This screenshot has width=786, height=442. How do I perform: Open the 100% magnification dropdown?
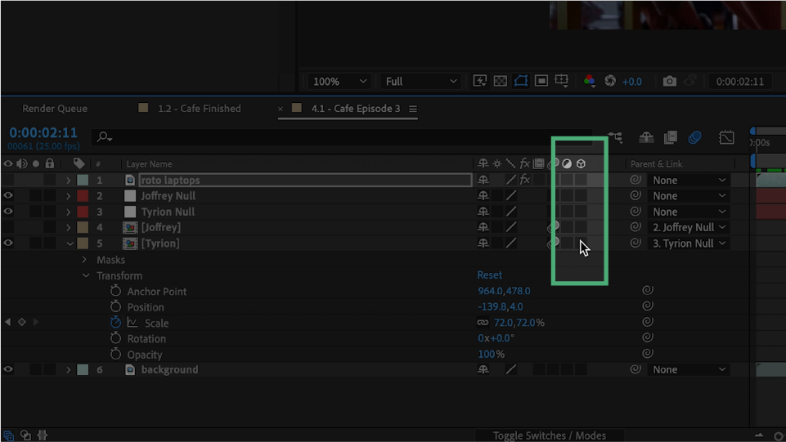tap(339, 82)
